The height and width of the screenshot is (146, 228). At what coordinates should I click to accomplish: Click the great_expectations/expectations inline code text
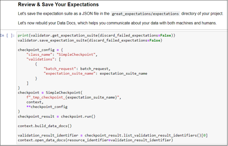tap(145, 14)
